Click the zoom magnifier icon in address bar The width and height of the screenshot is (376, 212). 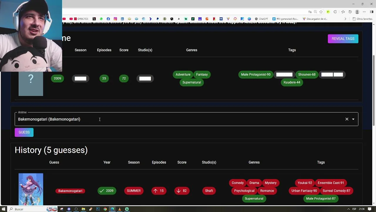coord(315,12)
